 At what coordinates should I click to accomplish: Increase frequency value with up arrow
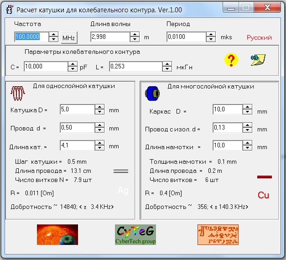click(x=54, y=35)
